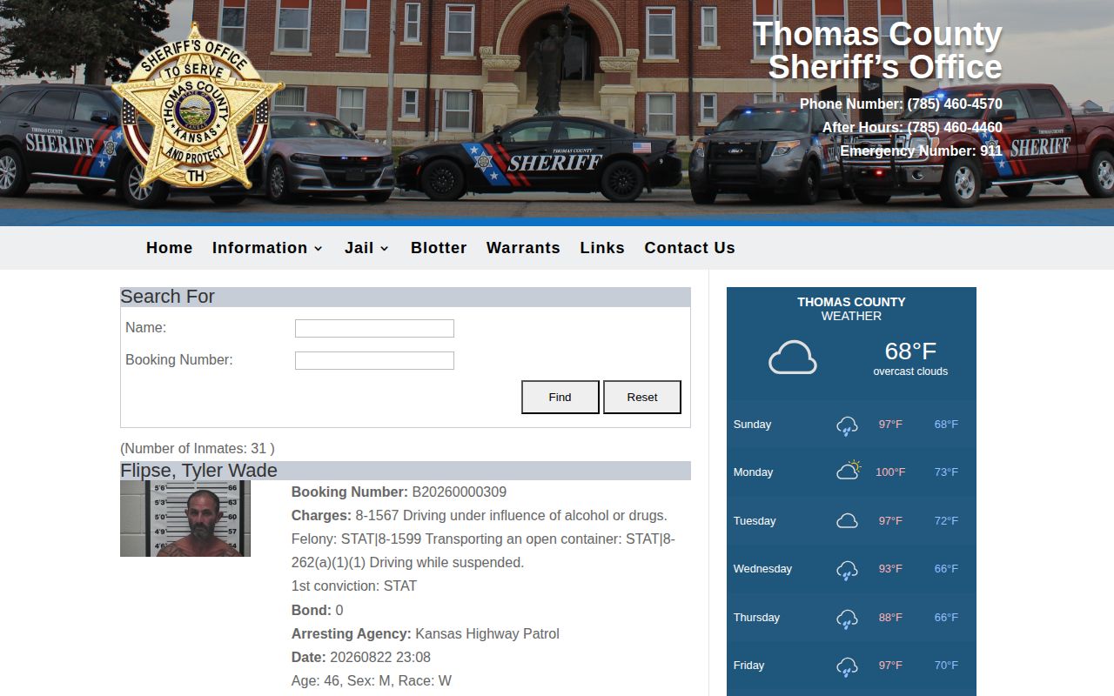Screen dimensions: 1114x696
Task: Click the Thomas County Sheriff's Office title
Action: coord(877,50)
